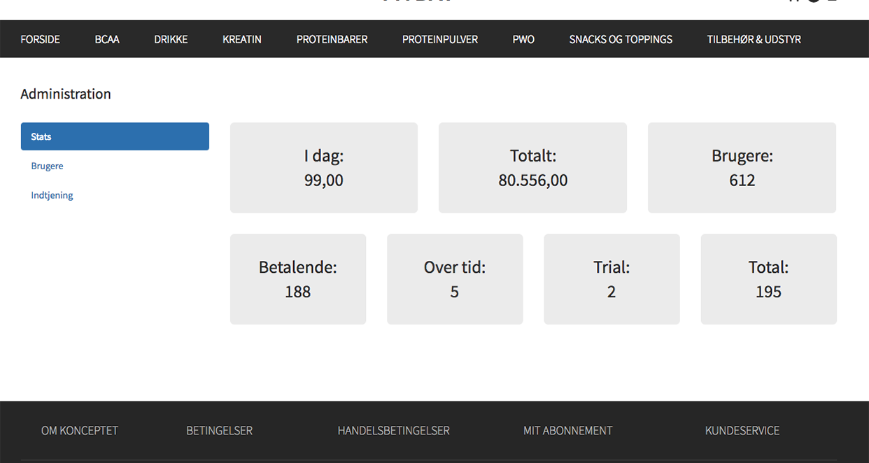
Task: Click the 'I dag' revenue card
Action: tap(324, 168)
